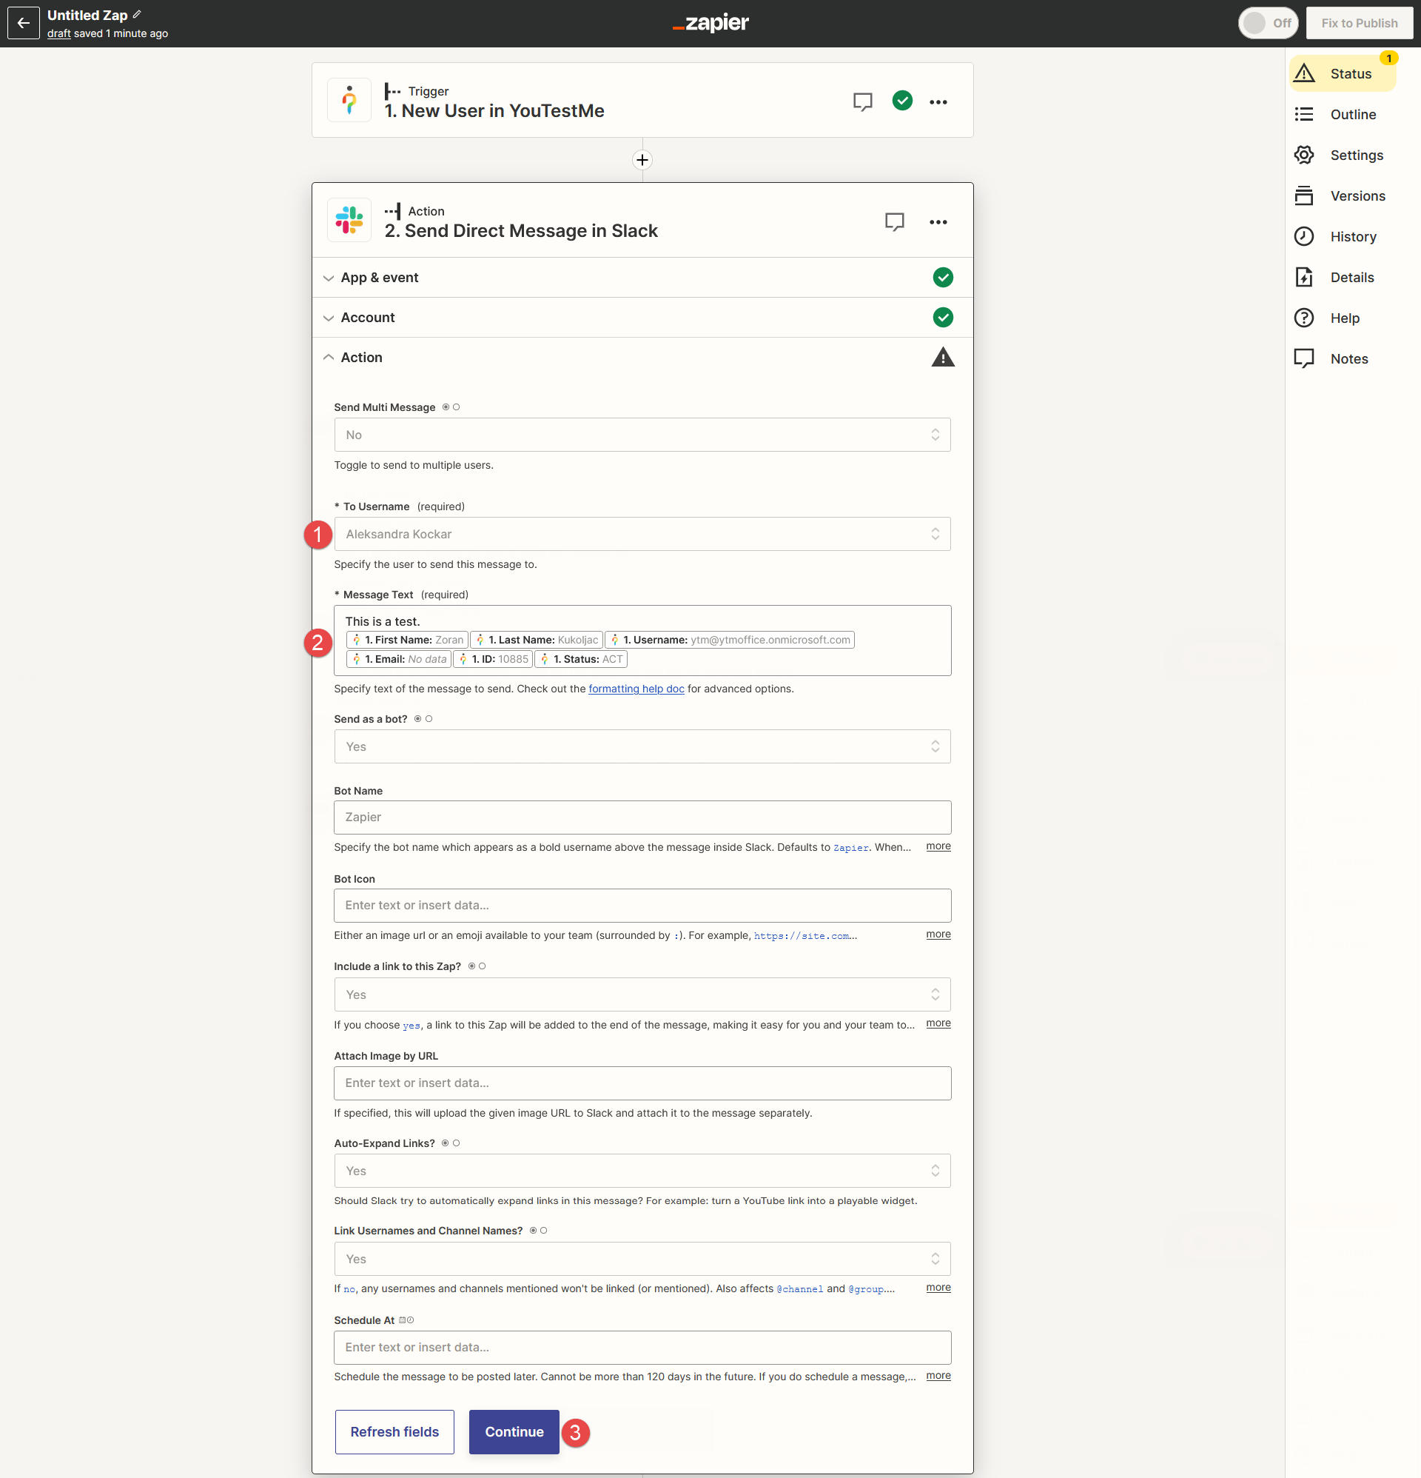Toggle Schedule At field type
The width and height of the screenshot is (1421, 1478).
click(406, 1320)
